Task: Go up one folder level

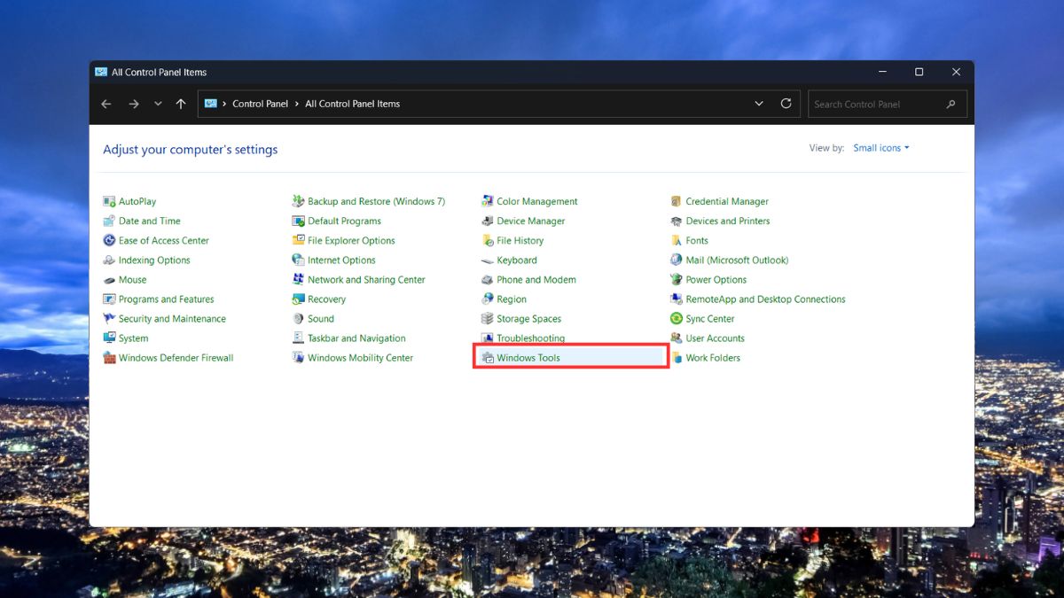Action: (181, 104)
